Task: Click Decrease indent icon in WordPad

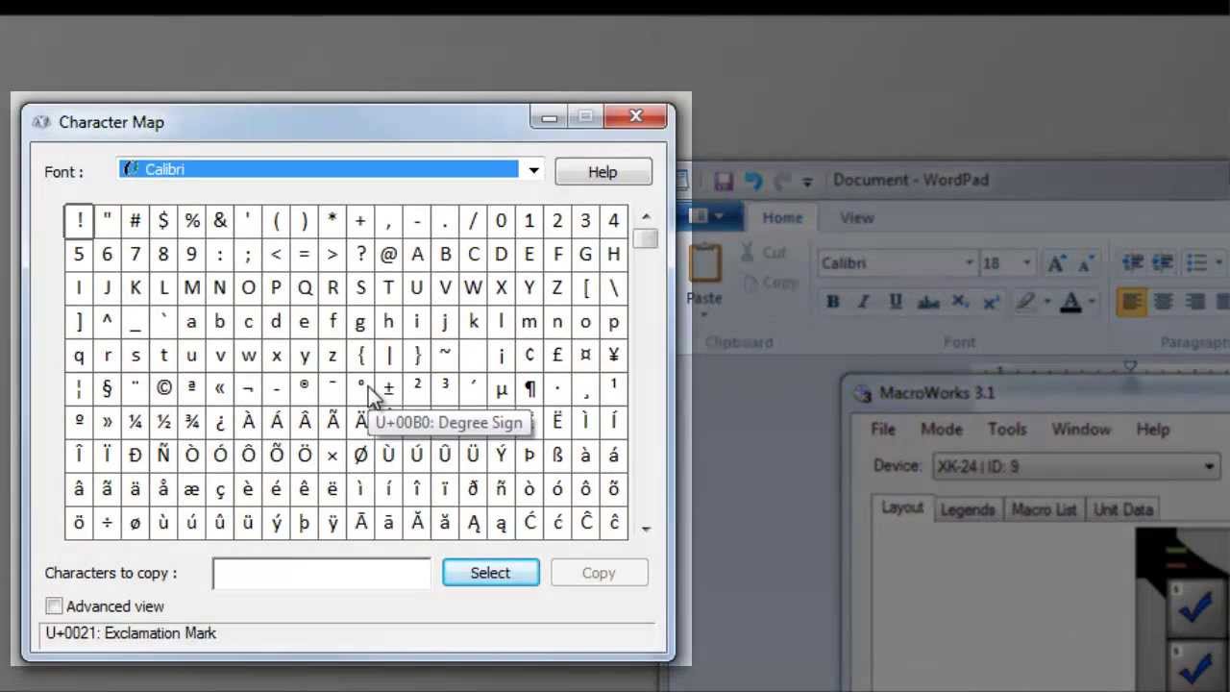Action: pos(1133,262)
